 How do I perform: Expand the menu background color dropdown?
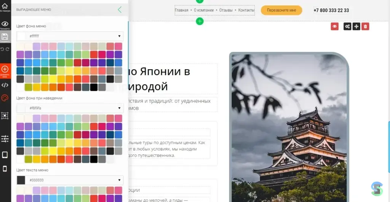pyautogui.click(x=120, y=36)
